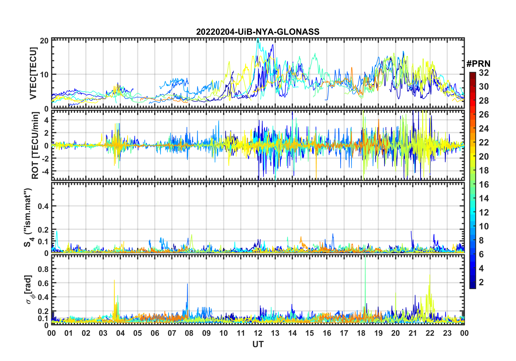Click the colorbar tick label 10

(x=484, y=226)
